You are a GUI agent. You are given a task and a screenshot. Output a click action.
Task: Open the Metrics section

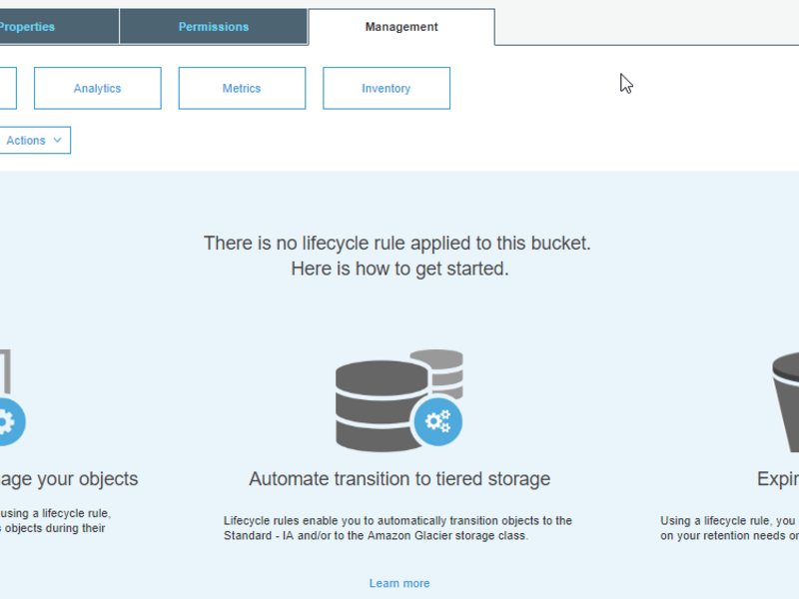tap(242, 88)
